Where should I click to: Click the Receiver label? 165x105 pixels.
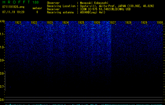(53, 9)
